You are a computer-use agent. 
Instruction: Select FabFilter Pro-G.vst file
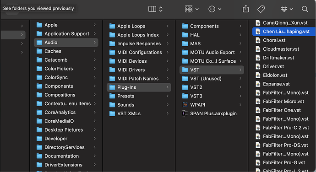(x=284, y=163)
